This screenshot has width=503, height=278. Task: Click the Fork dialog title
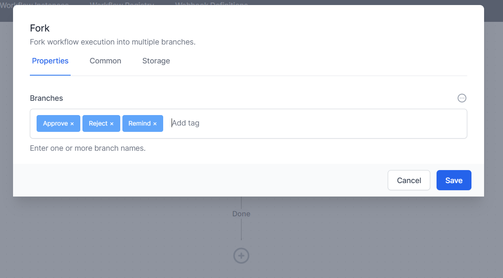point(40,28)
